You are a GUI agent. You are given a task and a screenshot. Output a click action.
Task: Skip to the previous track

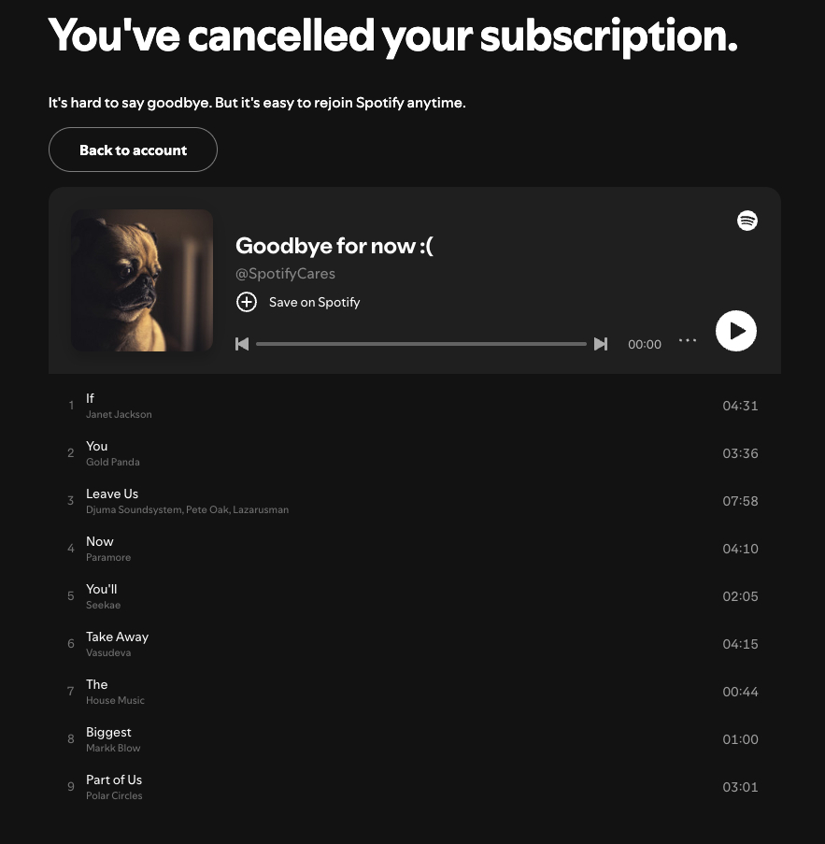tap(242, 344)
